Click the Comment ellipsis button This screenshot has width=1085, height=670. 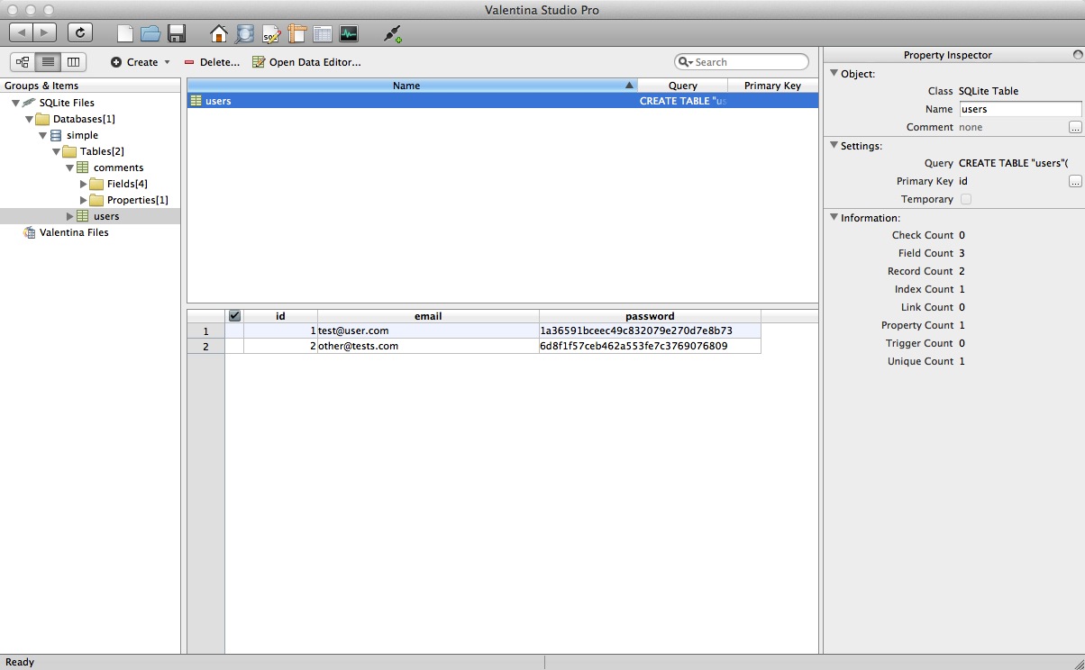[x=1075, y=128]
